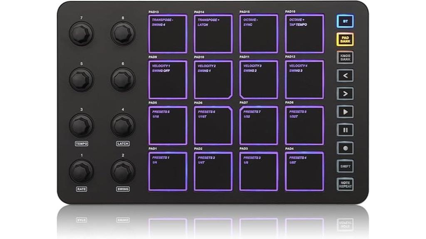Click the right arrow navigation button
426x239 pixels.
345,94
